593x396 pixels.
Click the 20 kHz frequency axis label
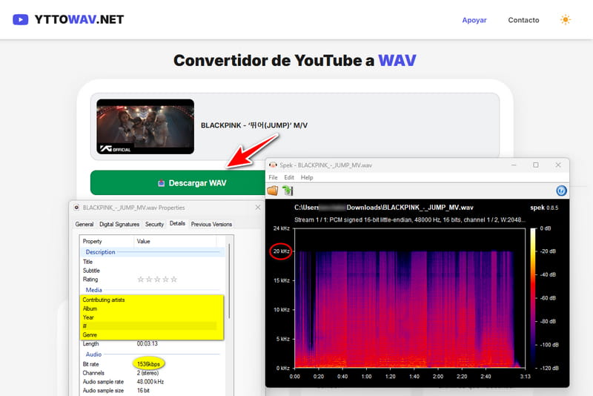pos(282,251)
